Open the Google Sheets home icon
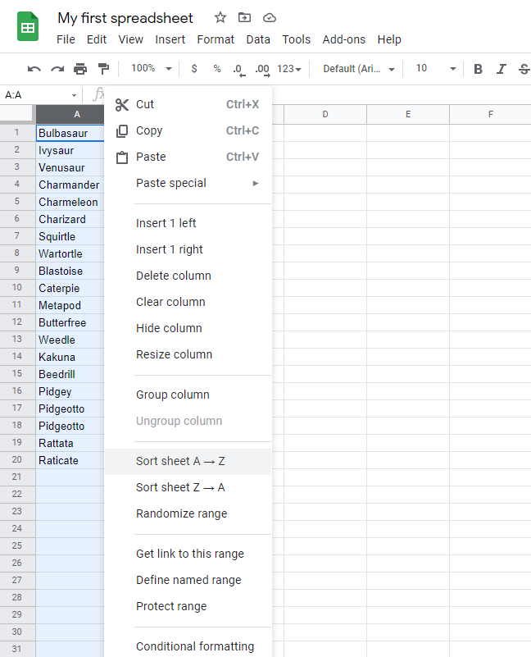531x657 pixels. click(29, 27)
